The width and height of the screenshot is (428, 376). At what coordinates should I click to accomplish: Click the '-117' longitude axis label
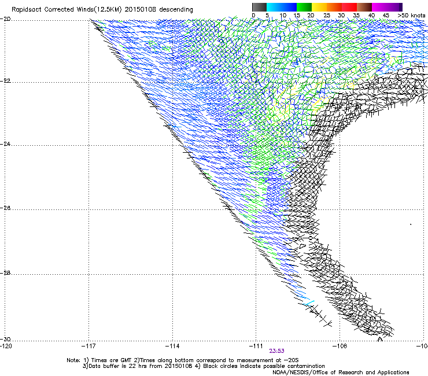tap(88, 346)
